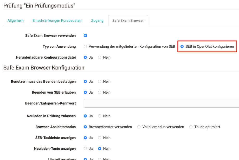Switch to the Allgemein tab
The width and height of the screenshot is (239, 160).
coord(15,20)
